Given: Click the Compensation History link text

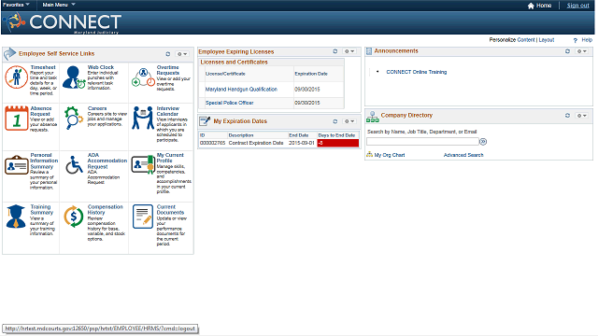Looking at the screenshot, I should coord(105,209).
